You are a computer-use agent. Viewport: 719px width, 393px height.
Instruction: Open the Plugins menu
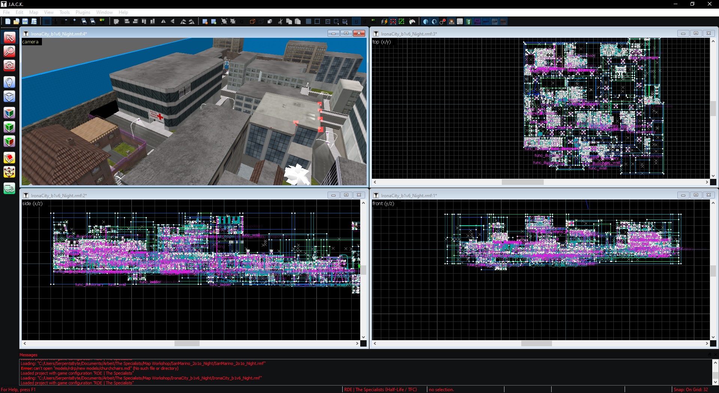pos(83,12)
